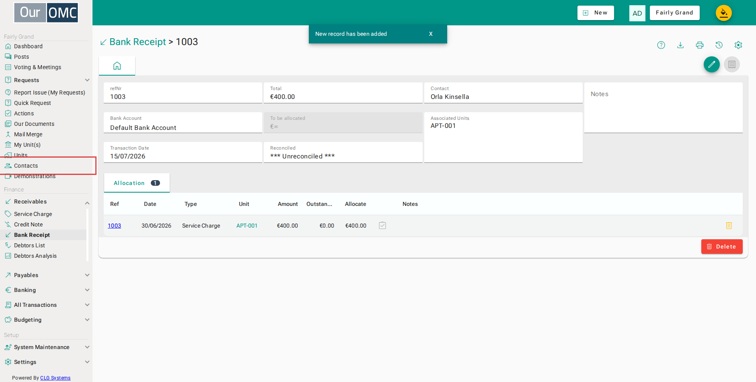
Task: Click the grey list view button
Action: (732, 64)
